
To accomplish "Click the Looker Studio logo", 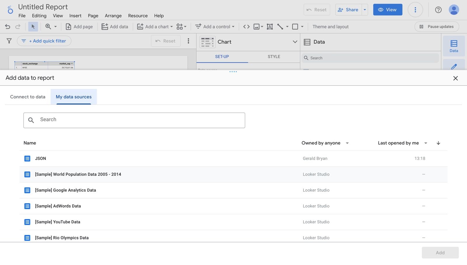I will [10, 10].
